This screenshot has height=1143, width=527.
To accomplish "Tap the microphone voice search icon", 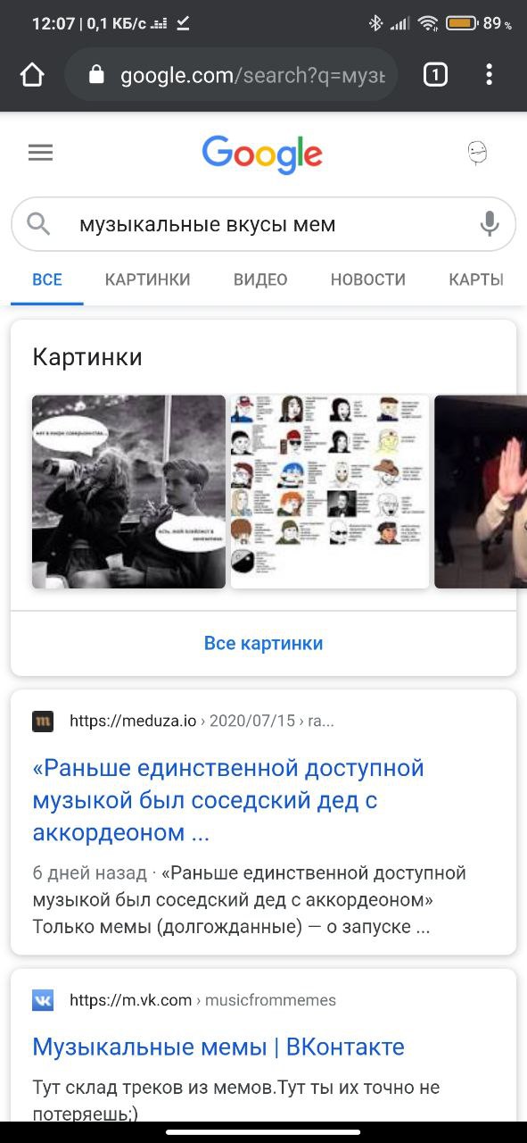I will (x=489, y=223).
